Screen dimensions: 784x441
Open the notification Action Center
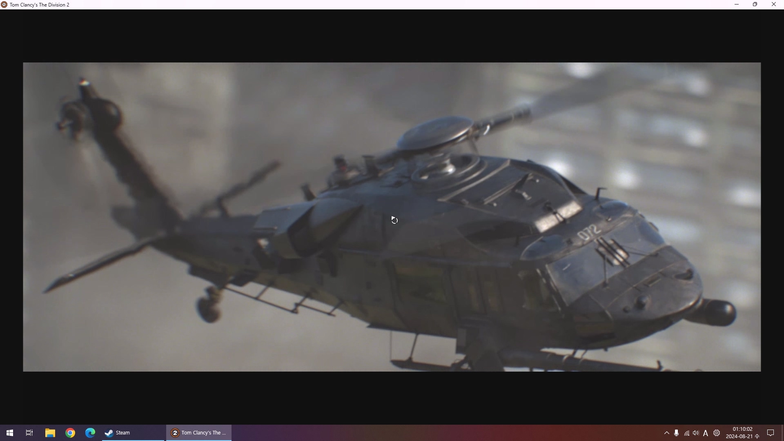pos(771,433)
